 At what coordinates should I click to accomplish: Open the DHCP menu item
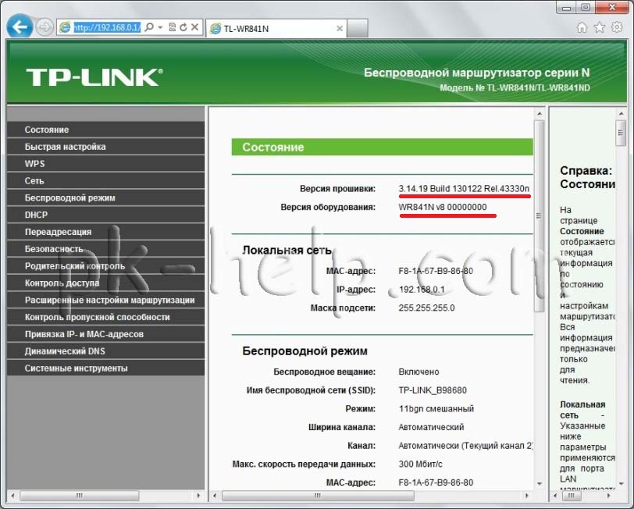106,215
